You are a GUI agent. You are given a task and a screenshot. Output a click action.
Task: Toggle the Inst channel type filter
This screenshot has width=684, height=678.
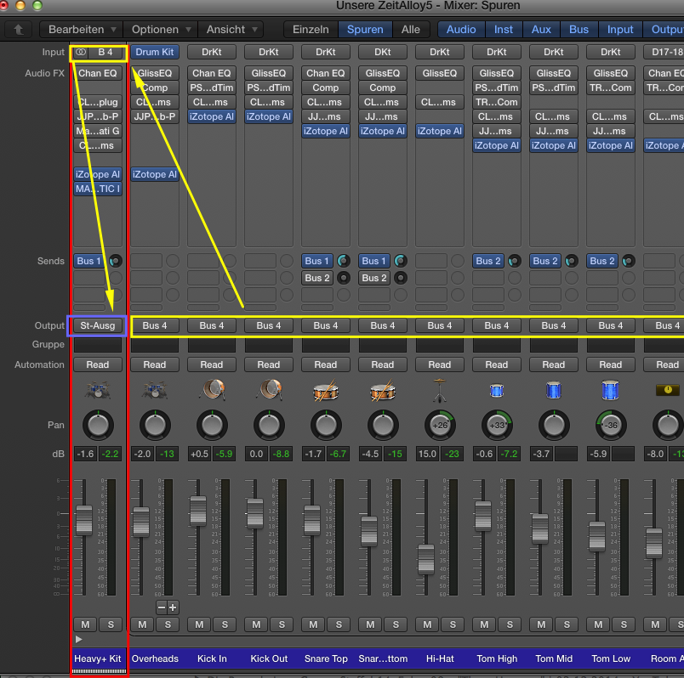[x=504, y=30]
